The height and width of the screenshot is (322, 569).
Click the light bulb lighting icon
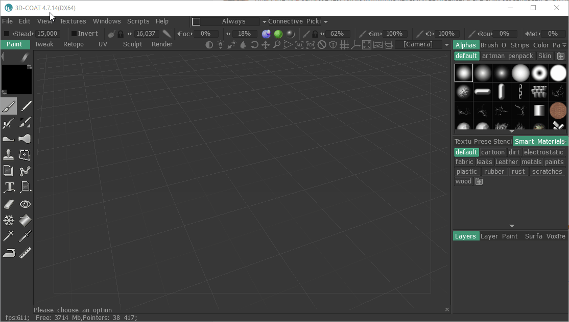(220, 44)
